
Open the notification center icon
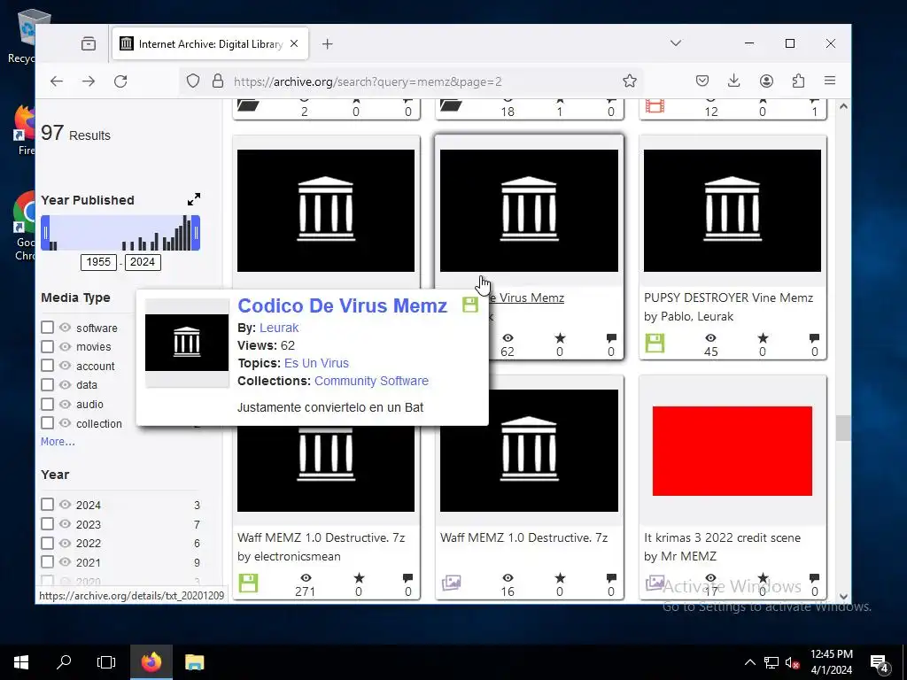880,662
